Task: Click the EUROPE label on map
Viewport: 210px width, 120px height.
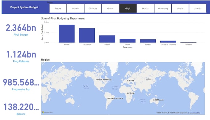Action: [x=130, y=81]
